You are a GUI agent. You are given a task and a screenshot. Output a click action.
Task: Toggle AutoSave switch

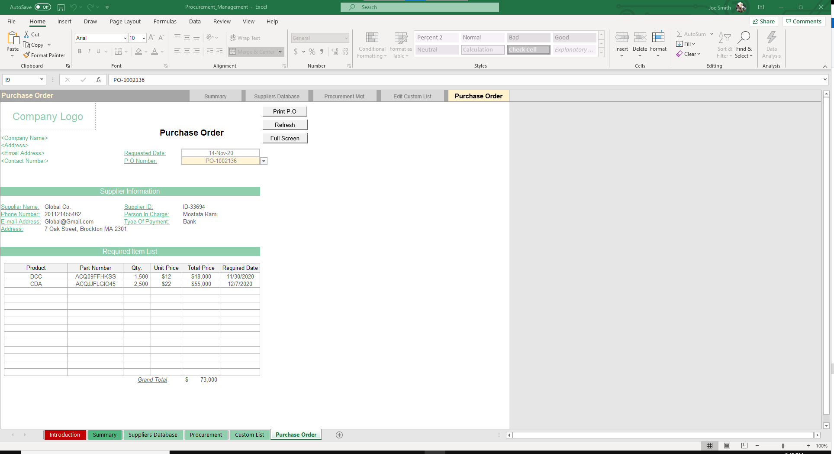[43, 7]
